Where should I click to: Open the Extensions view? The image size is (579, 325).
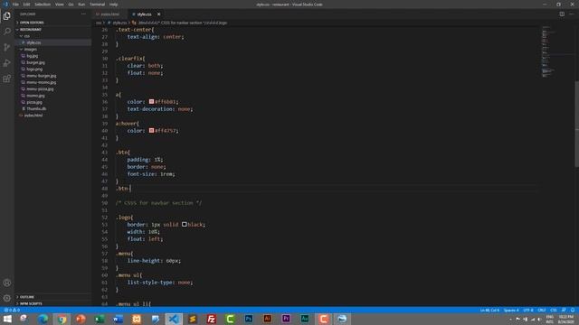7,79
